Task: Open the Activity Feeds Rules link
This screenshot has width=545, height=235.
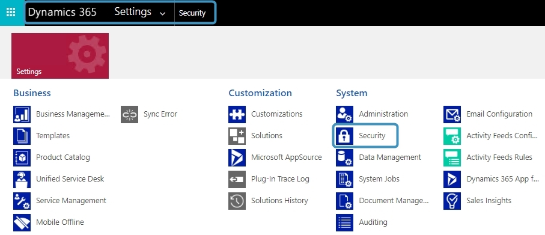Action: (x=499, y=157)
